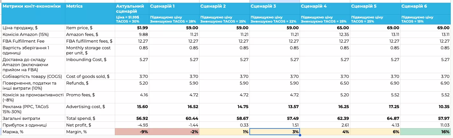The width and height of the screenshot is (453, 138).
Task: Select the red -9% margin cell
Action: (x=132, y=132)
